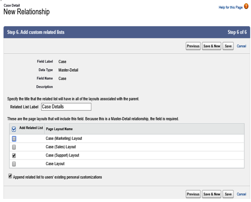251x202 pixels.
Task: Click the Add Related List column header
Action: (31, 128)
